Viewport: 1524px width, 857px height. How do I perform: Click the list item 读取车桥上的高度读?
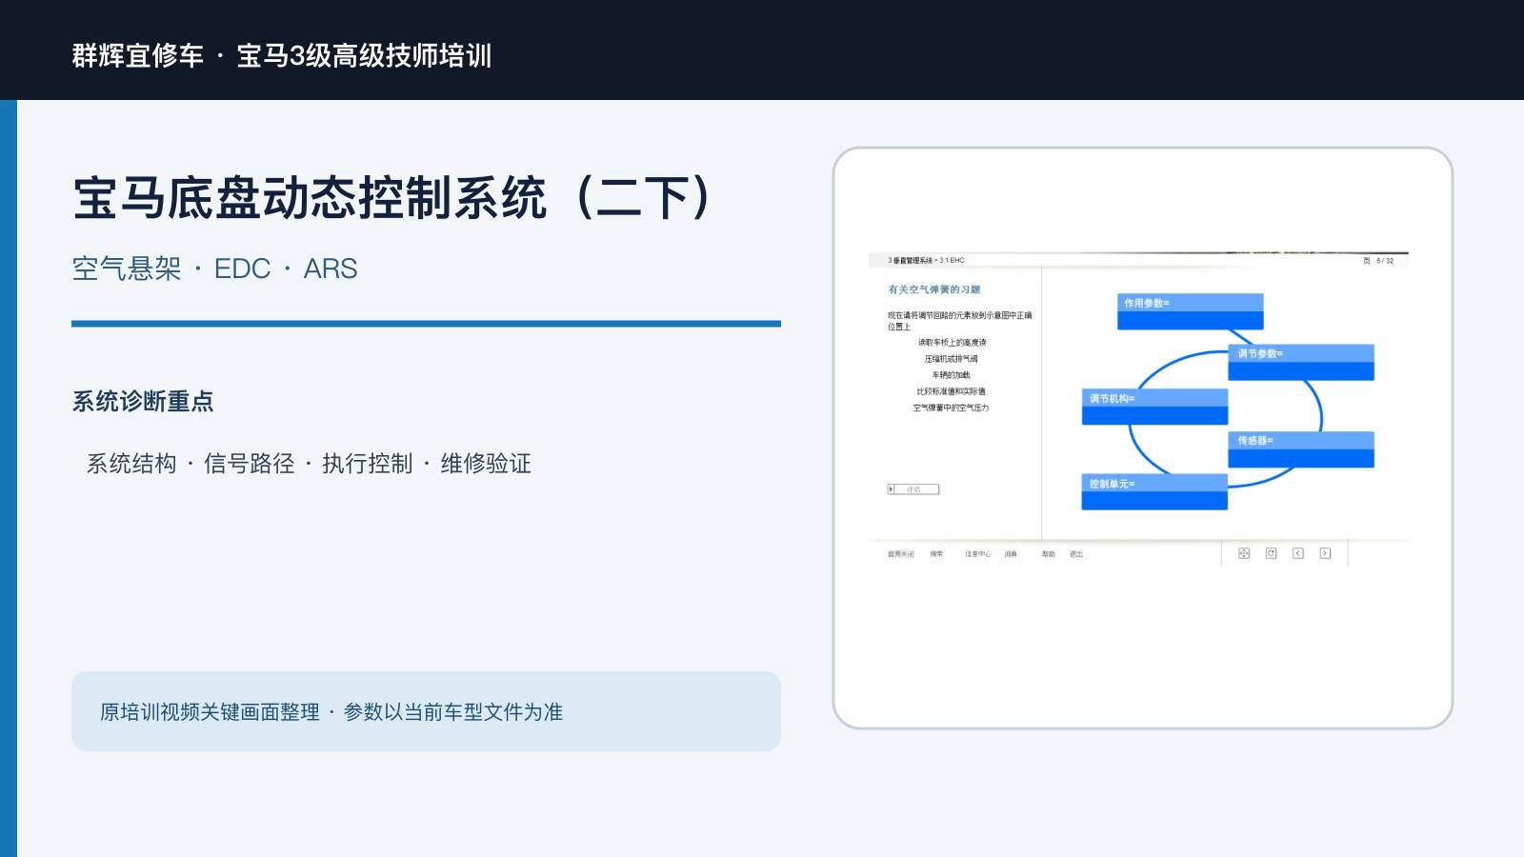(x=952, y=343)
